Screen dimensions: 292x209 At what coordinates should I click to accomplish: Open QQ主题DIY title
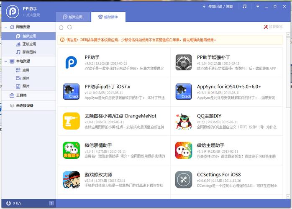(x=209, y=116)
